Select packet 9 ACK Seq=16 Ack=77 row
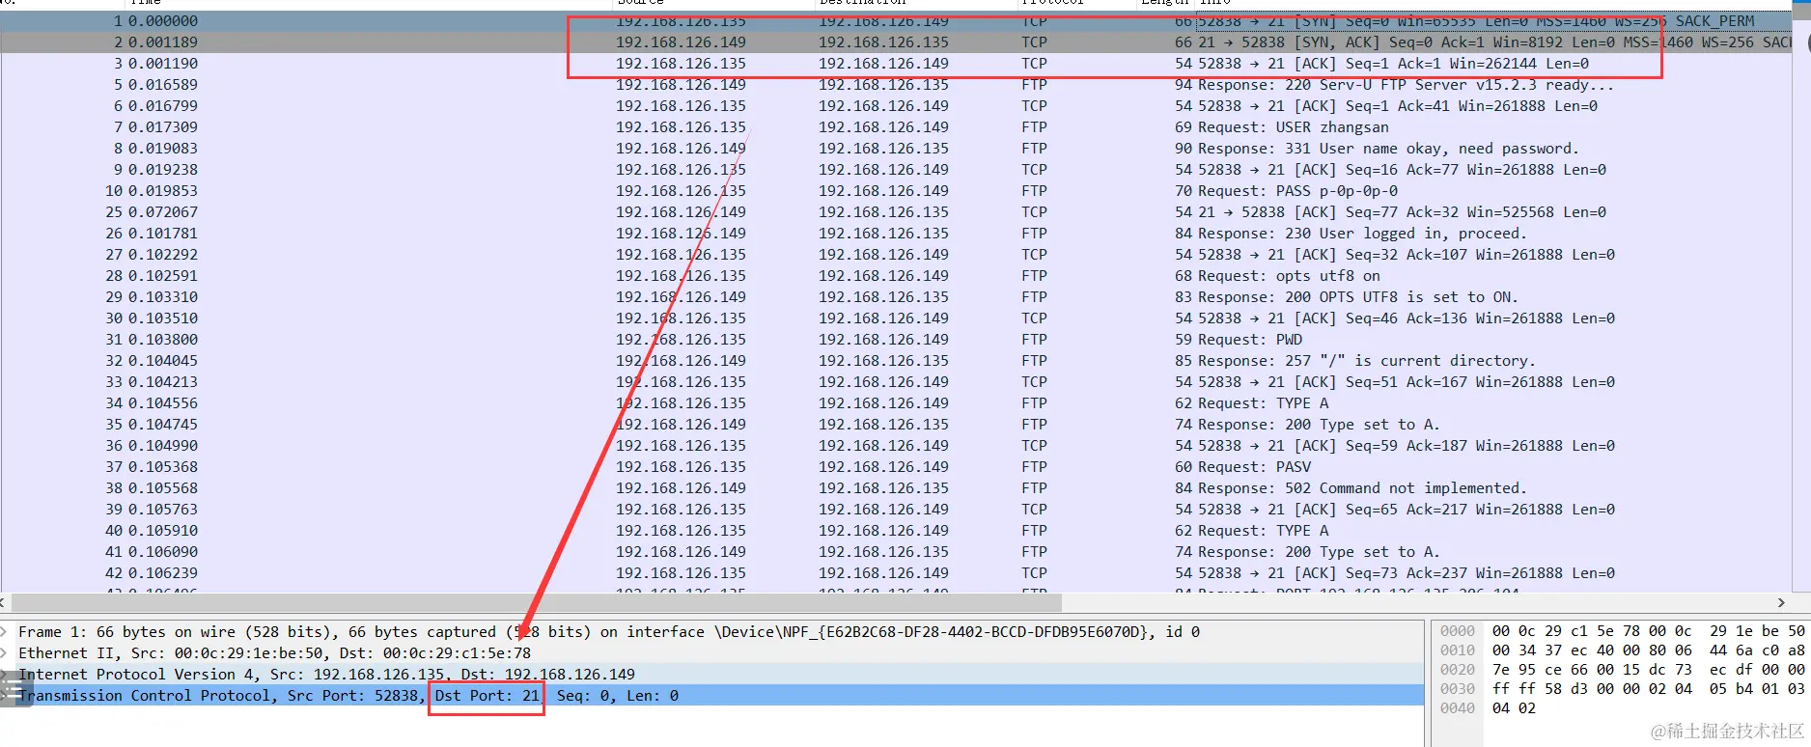Image resolution: width=1811 pixels, height=747 pixels. click(x=898, y=170)
